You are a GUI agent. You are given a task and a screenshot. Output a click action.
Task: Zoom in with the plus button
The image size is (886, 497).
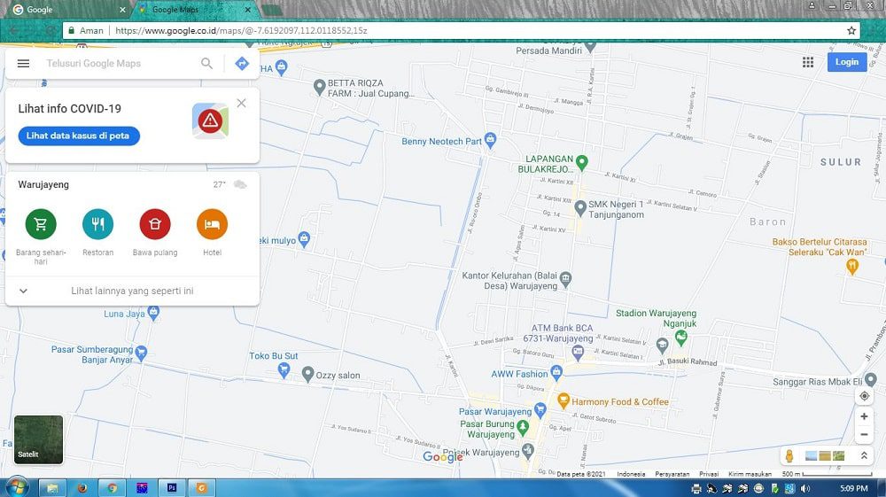click(x=864, y=416)
